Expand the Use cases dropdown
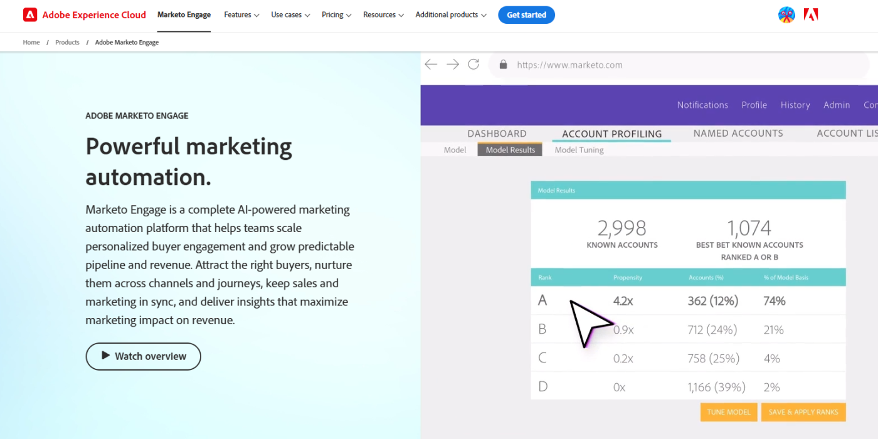The width and height of the screenshot is (878, 439). (x=290, y=15)
